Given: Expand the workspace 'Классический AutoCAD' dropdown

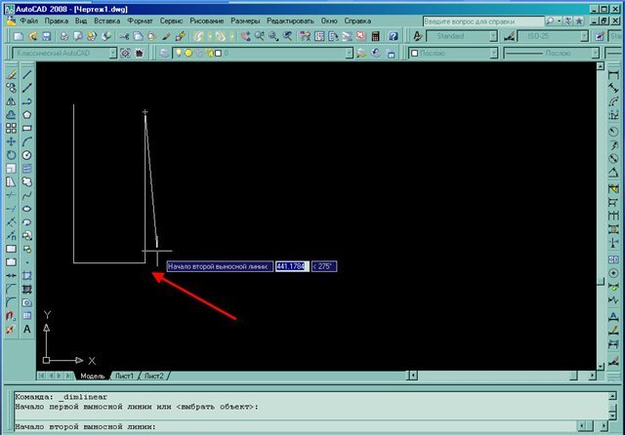Looking at the screenshot, I should [113, 53].
